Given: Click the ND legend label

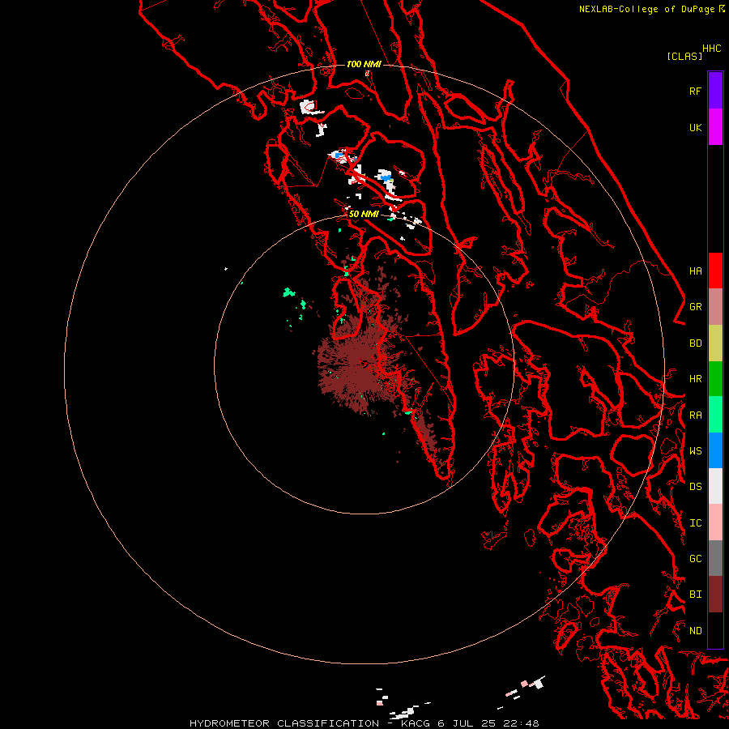Looking at the screenshot, I should click(695, 631).
